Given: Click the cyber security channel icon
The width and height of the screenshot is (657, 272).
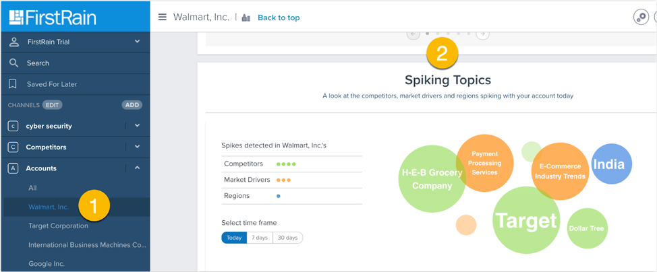Looking at the screenshot, I should (13, 126).
